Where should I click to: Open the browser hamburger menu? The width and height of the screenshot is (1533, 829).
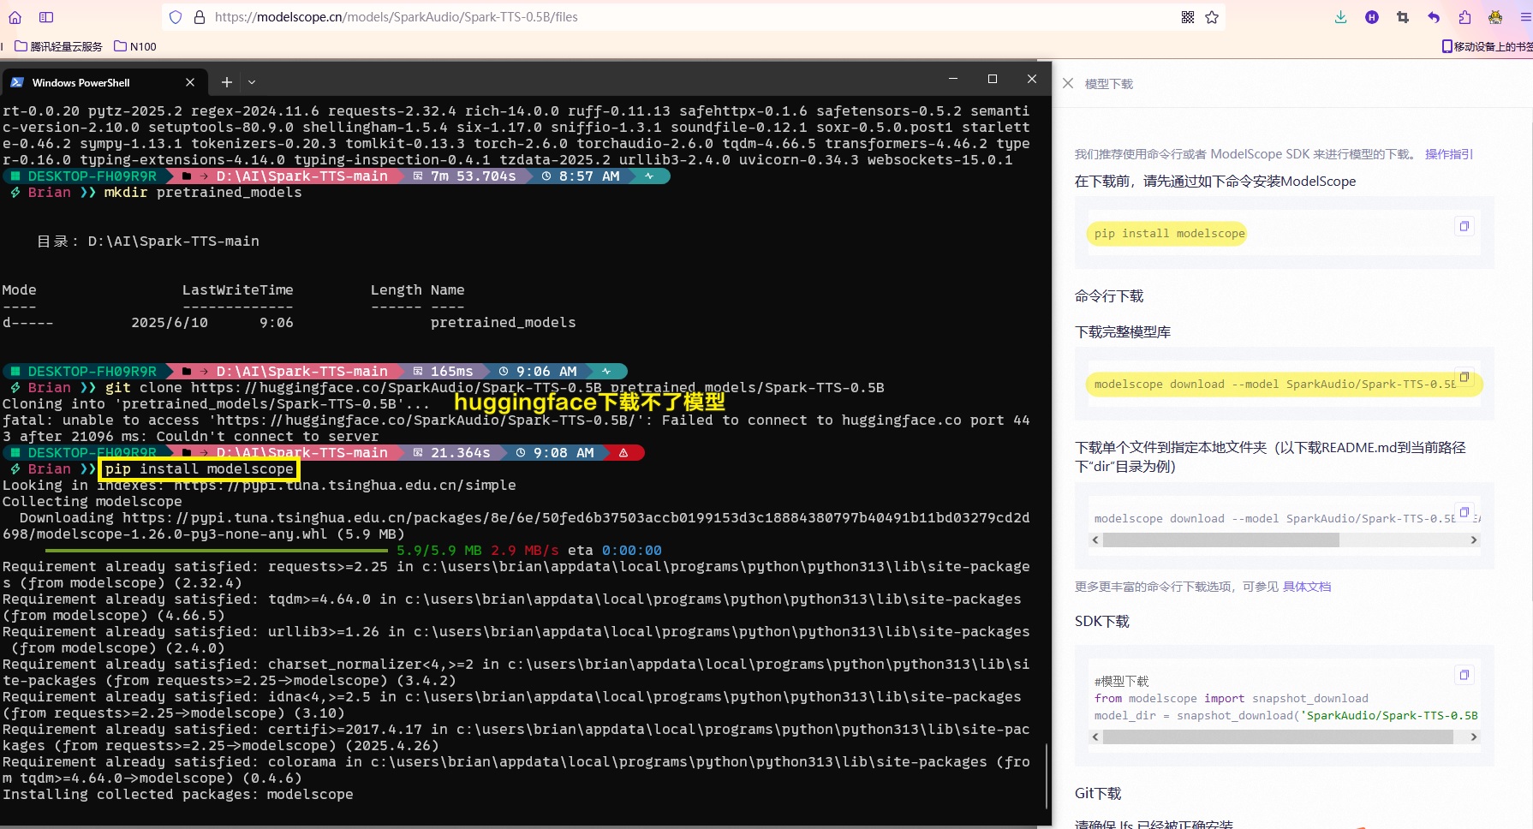tap(1525, 17)
